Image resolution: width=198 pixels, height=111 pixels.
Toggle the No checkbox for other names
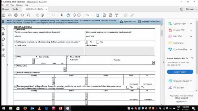pyautogui.click(x=86, y=42)
